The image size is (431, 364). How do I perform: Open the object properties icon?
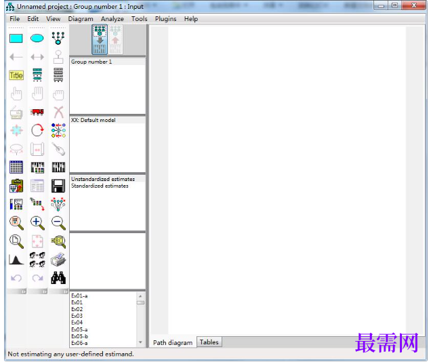coord(16,204)
